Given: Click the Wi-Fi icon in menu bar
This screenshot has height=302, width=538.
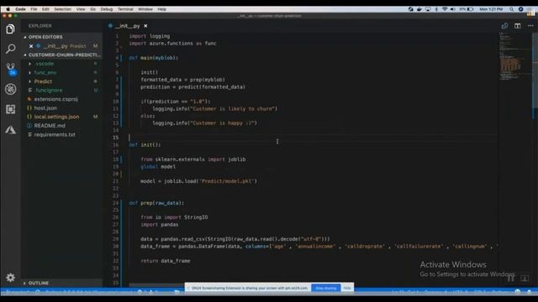Looking at the screenshot, I should [x=445, y=9].
